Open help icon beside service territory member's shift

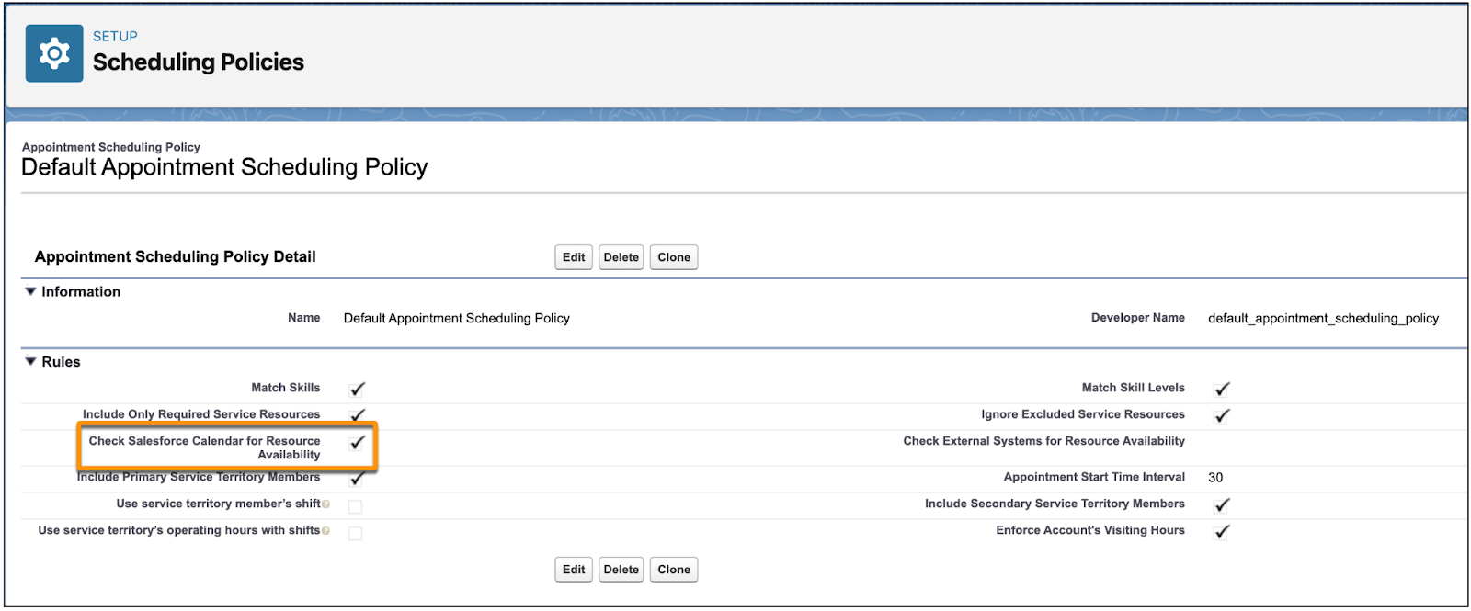(325, 504)
